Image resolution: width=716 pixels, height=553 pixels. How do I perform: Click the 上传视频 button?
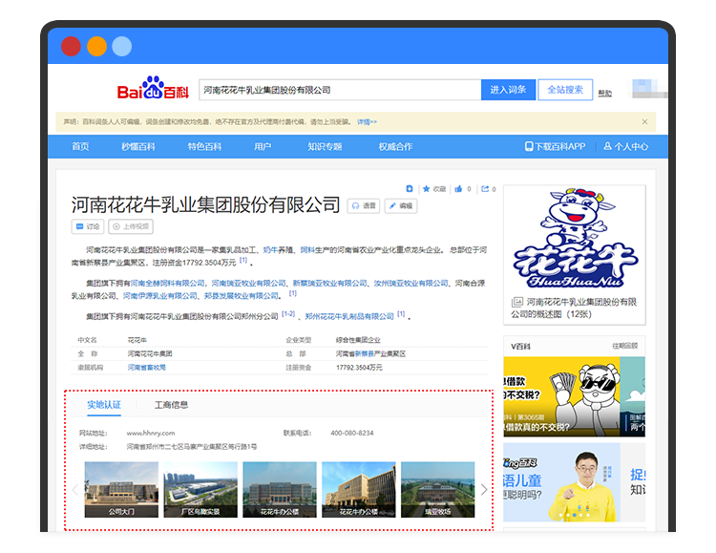click(131, 226)
